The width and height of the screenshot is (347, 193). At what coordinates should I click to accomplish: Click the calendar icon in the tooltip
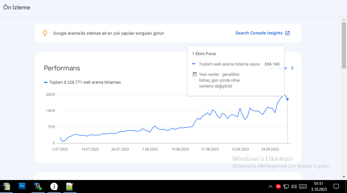195,74
